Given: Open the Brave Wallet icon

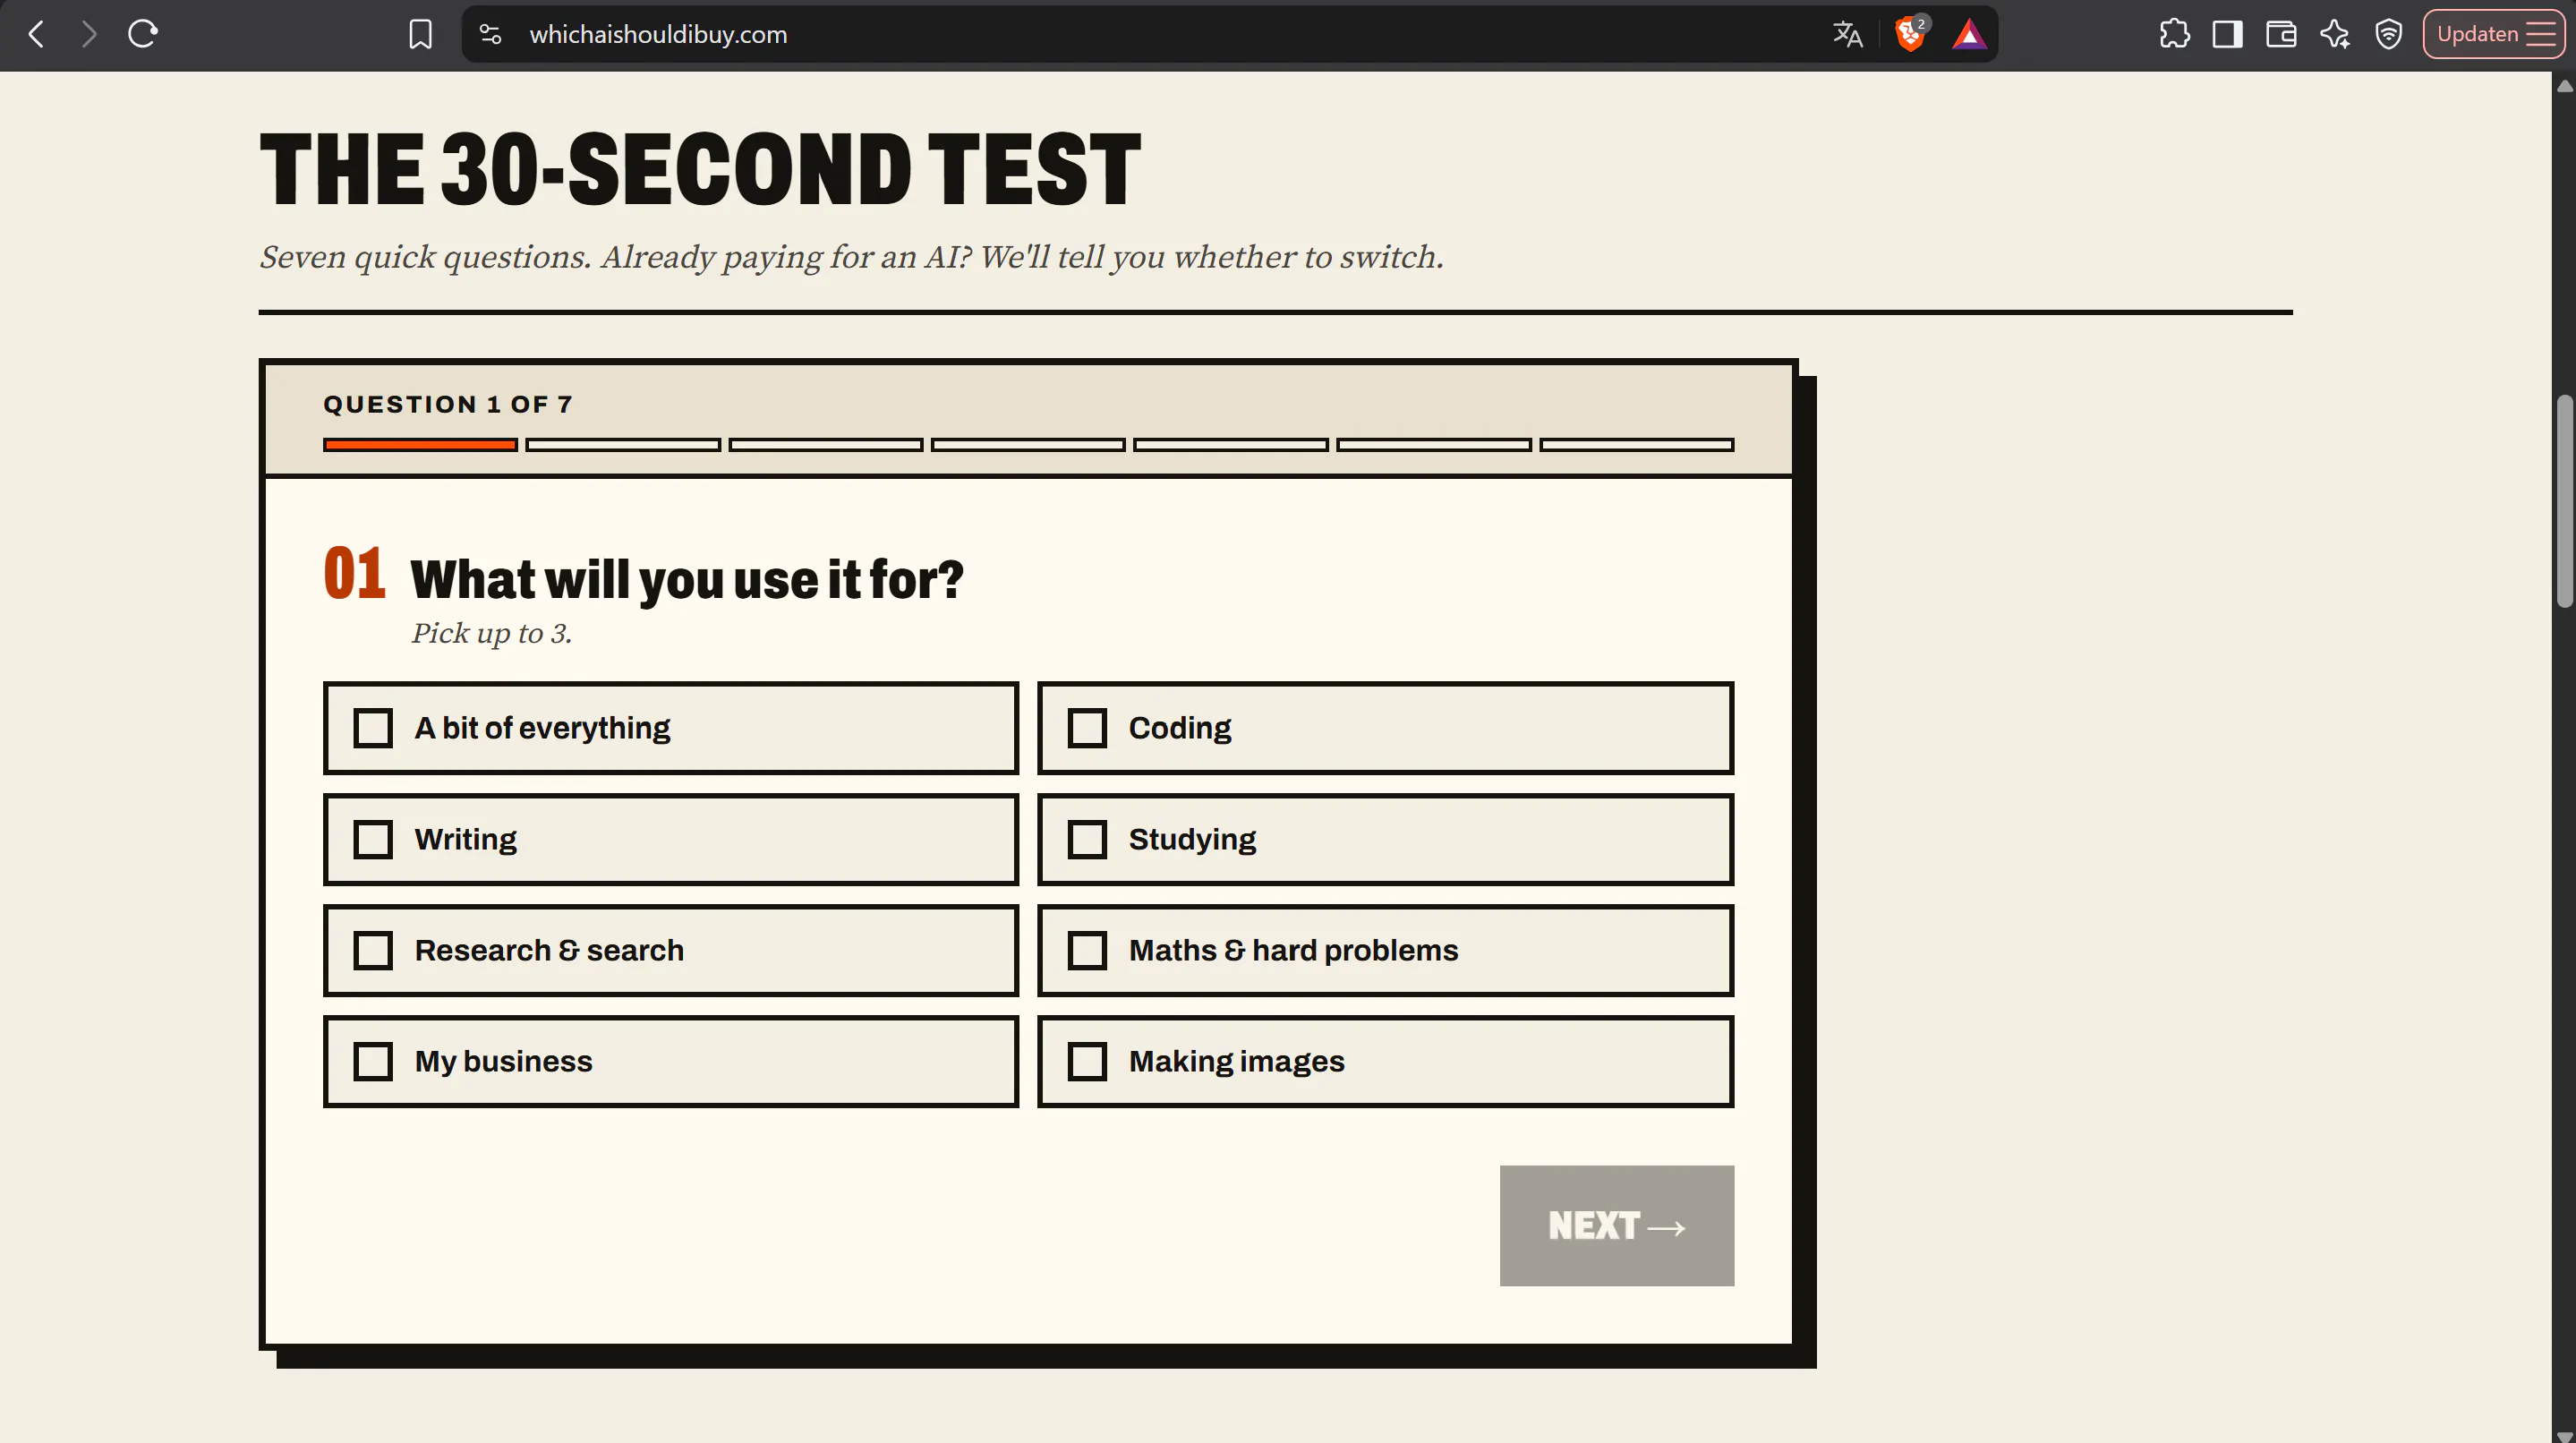Looking at the screenshot, I should pyautogui.click(x=2281, y=34).
